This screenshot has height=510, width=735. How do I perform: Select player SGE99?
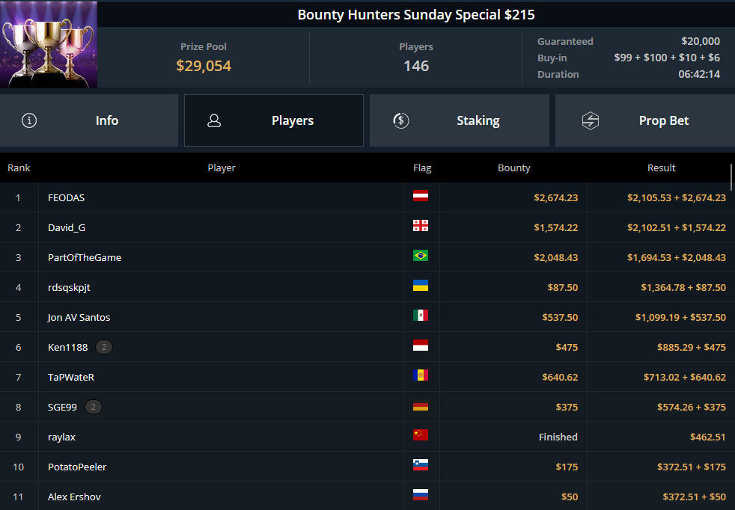[x=62, y=408]
